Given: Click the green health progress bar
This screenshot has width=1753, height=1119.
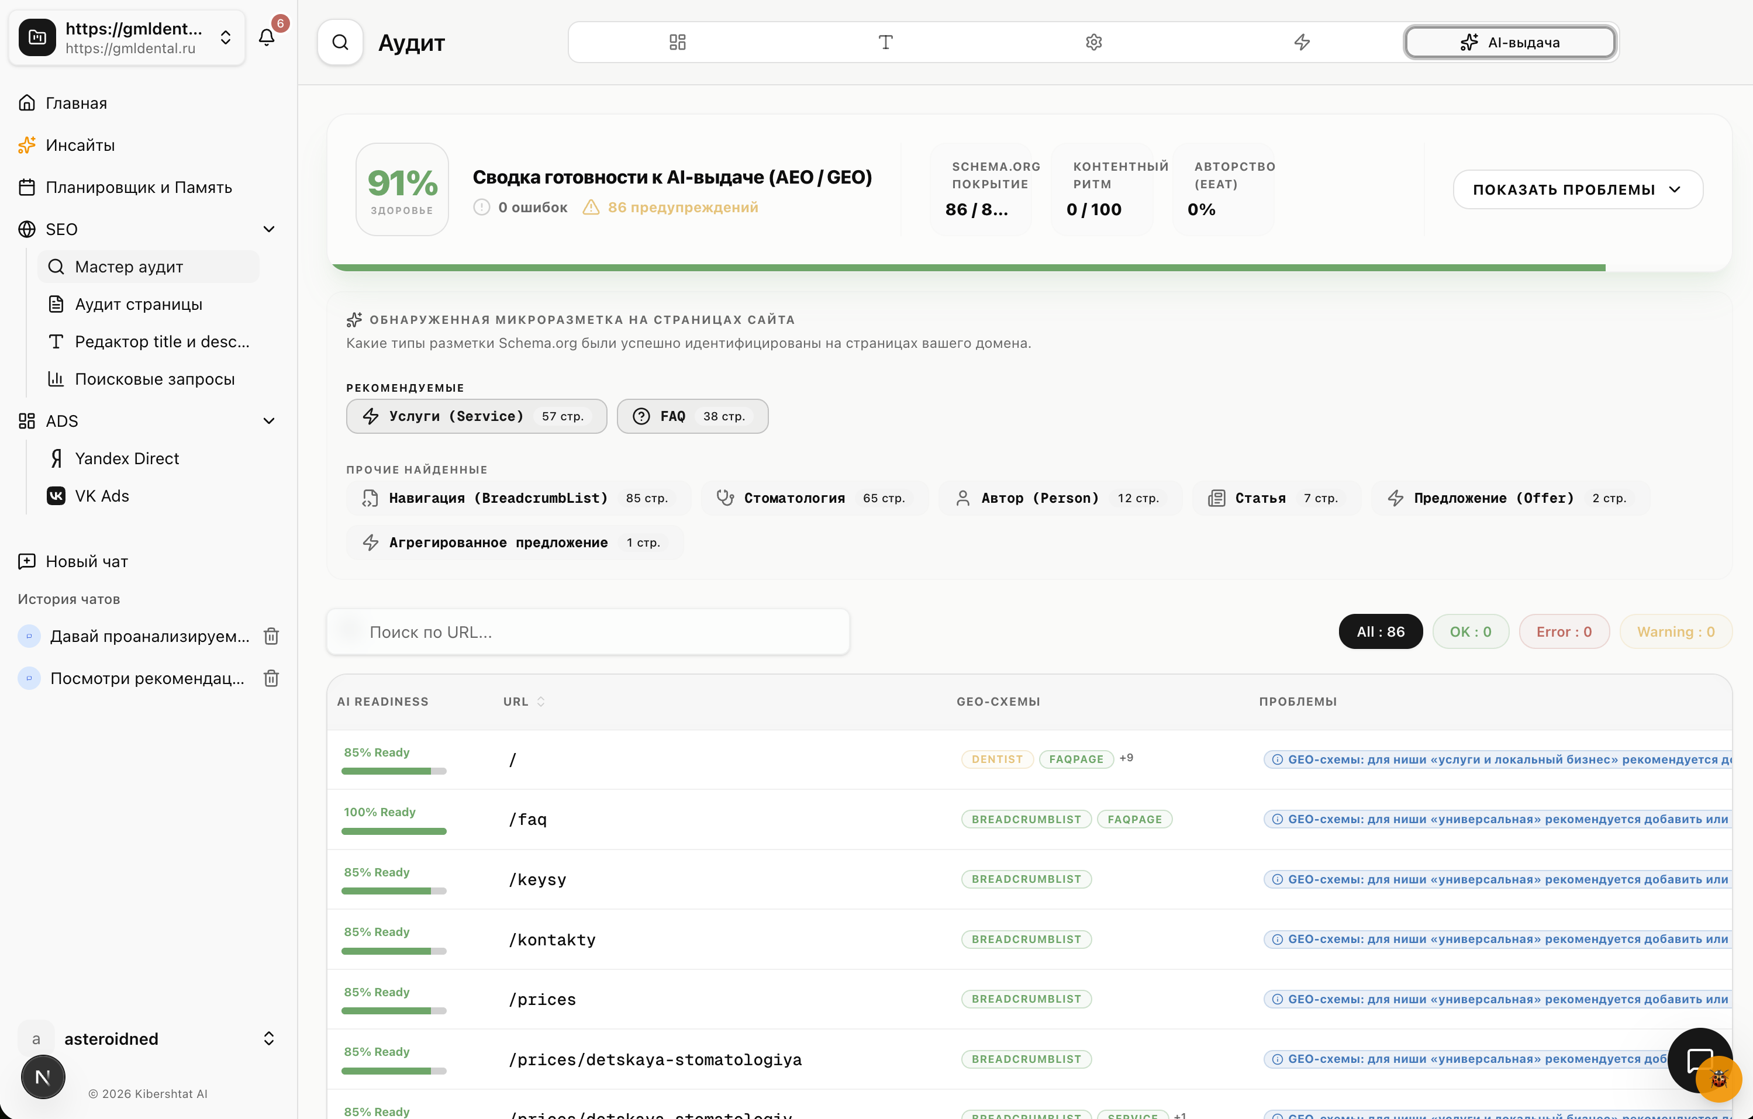Looking at the screenshot, I should (x=968, y=268).
